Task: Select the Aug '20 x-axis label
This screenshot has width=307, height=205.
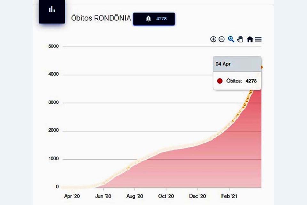Action: click(135, 196)
